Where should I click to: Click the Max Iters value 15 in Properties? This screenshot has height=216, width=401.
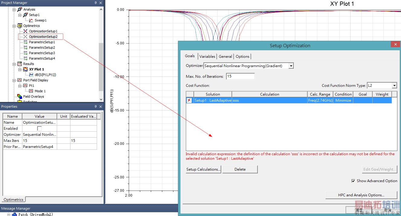coord(40,141)
